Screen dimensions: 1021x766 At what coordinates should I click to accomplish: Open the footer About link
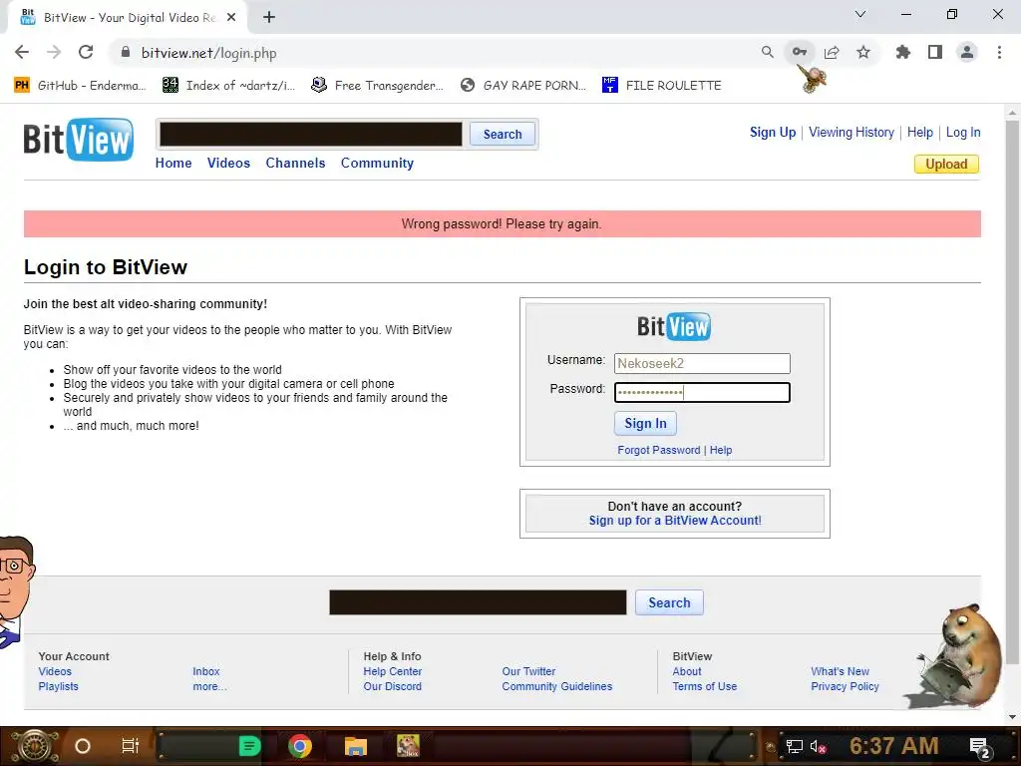(687, 671)
